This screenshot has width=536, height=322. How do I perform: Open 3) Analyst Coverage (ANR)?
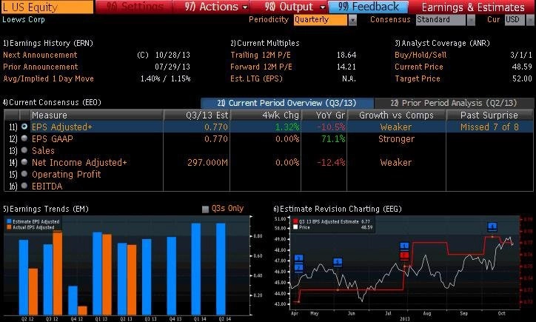pos(442,43)
